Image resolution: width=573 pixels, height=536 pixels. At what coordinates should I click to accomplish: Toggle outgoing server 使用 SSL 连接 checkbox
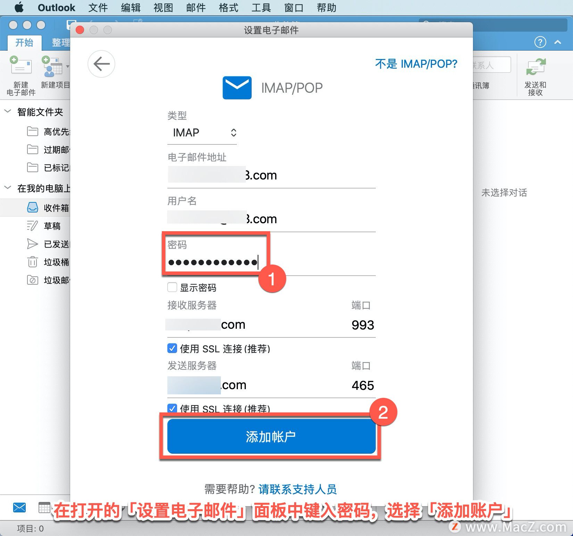[x=172, y=408]
